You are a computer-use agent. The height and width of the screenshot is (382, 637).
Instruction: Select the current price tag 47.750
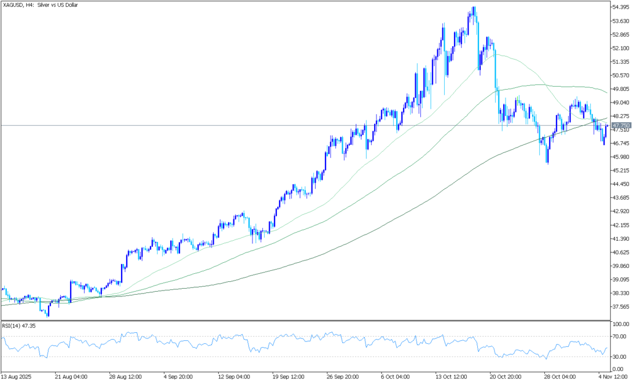(623, 125)
